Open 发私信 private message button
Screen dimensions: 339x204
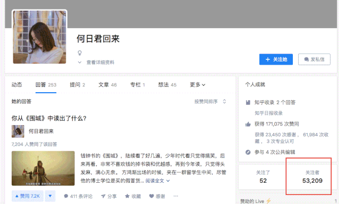coord(314,59)
